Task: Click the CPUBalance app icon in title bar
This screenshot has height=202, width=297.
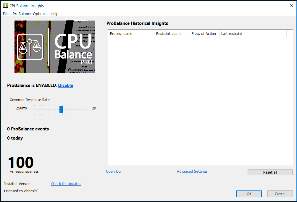Action: tap(6, 6)
